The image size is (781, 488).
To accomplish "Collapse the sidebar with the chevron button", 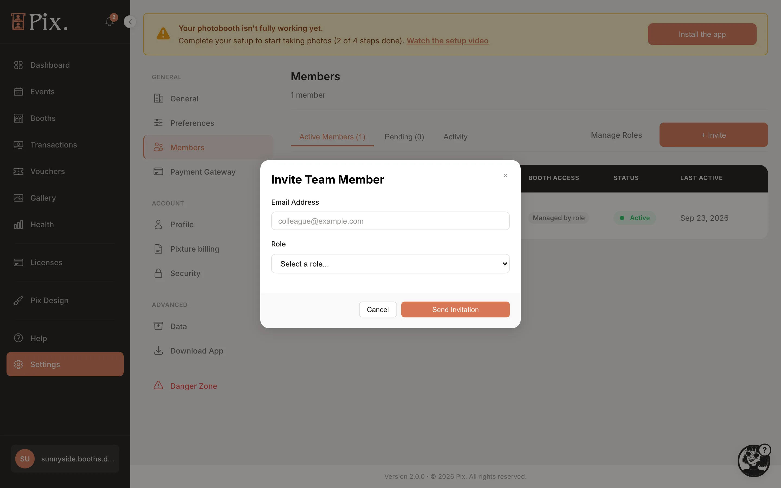I will [x=130, y=22].
